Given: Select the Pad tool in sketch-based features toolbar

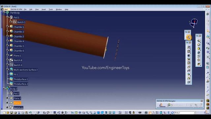Looking at the screenshot, I should click(x=189, y=48).
